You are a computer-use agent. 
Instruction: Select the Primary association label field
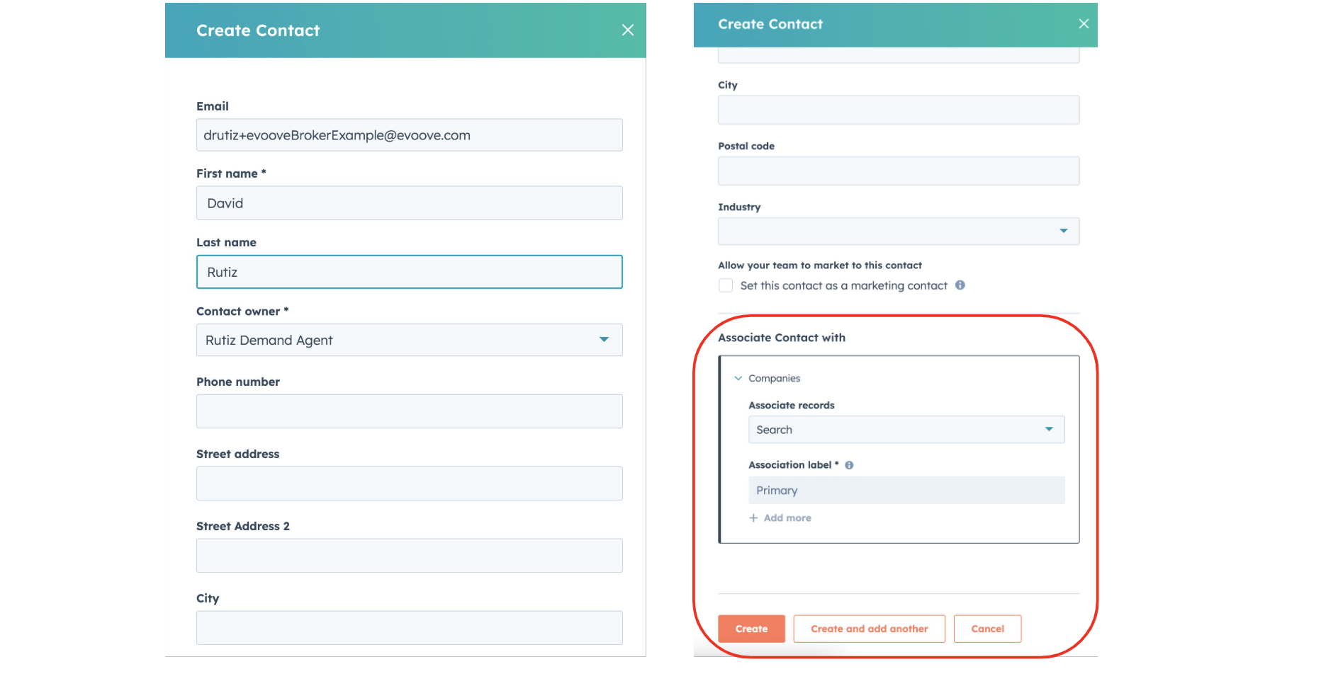(x=906, y=490)
